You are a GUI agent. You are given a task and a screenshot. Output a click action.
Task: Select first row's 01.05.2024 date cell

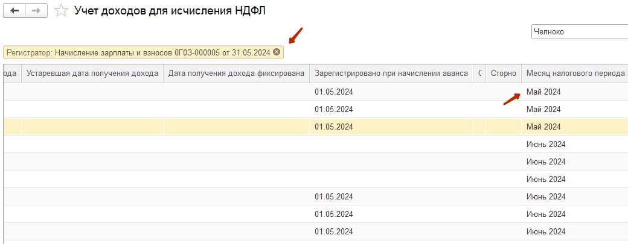tap(333, 92)
